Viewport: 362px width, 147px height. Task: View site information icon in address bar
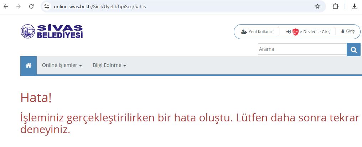coord(46,6)
